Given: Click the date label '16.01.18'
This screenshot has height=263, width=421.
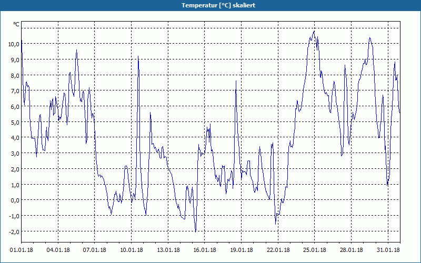Looking at the screenshot, I should [x=205, y=250].
